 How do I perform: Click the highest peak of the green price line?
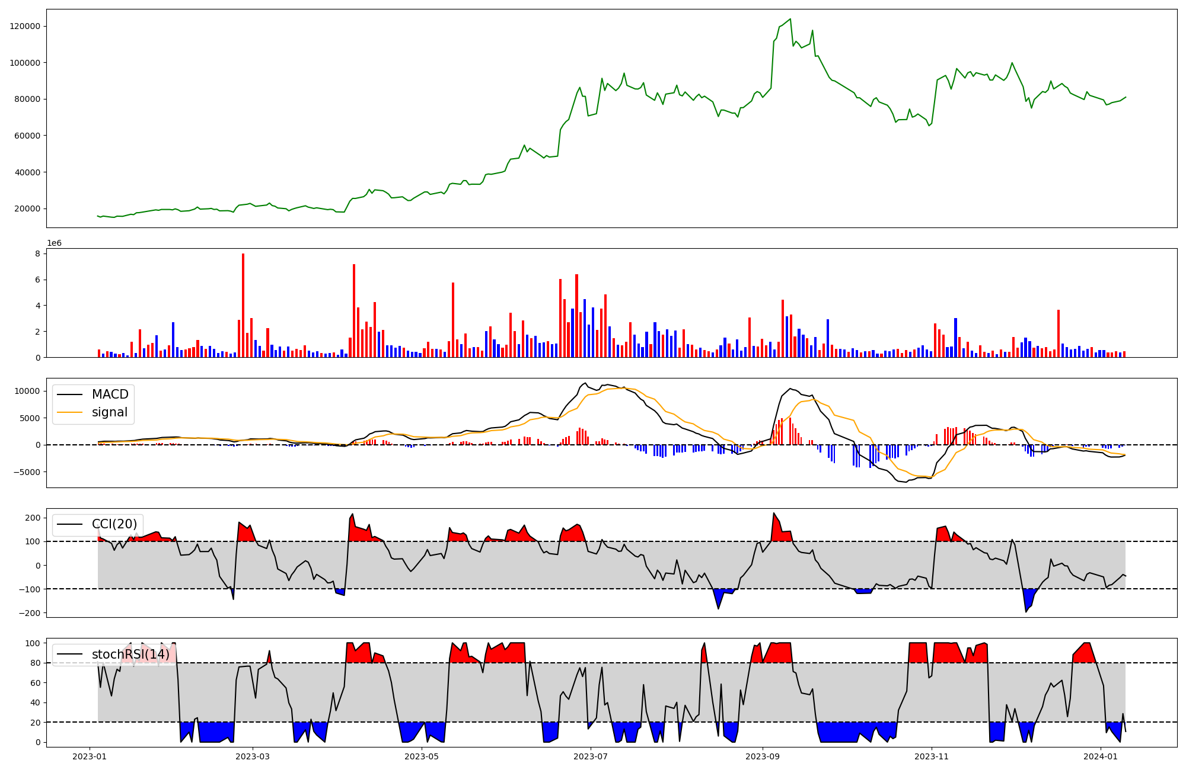790,19
